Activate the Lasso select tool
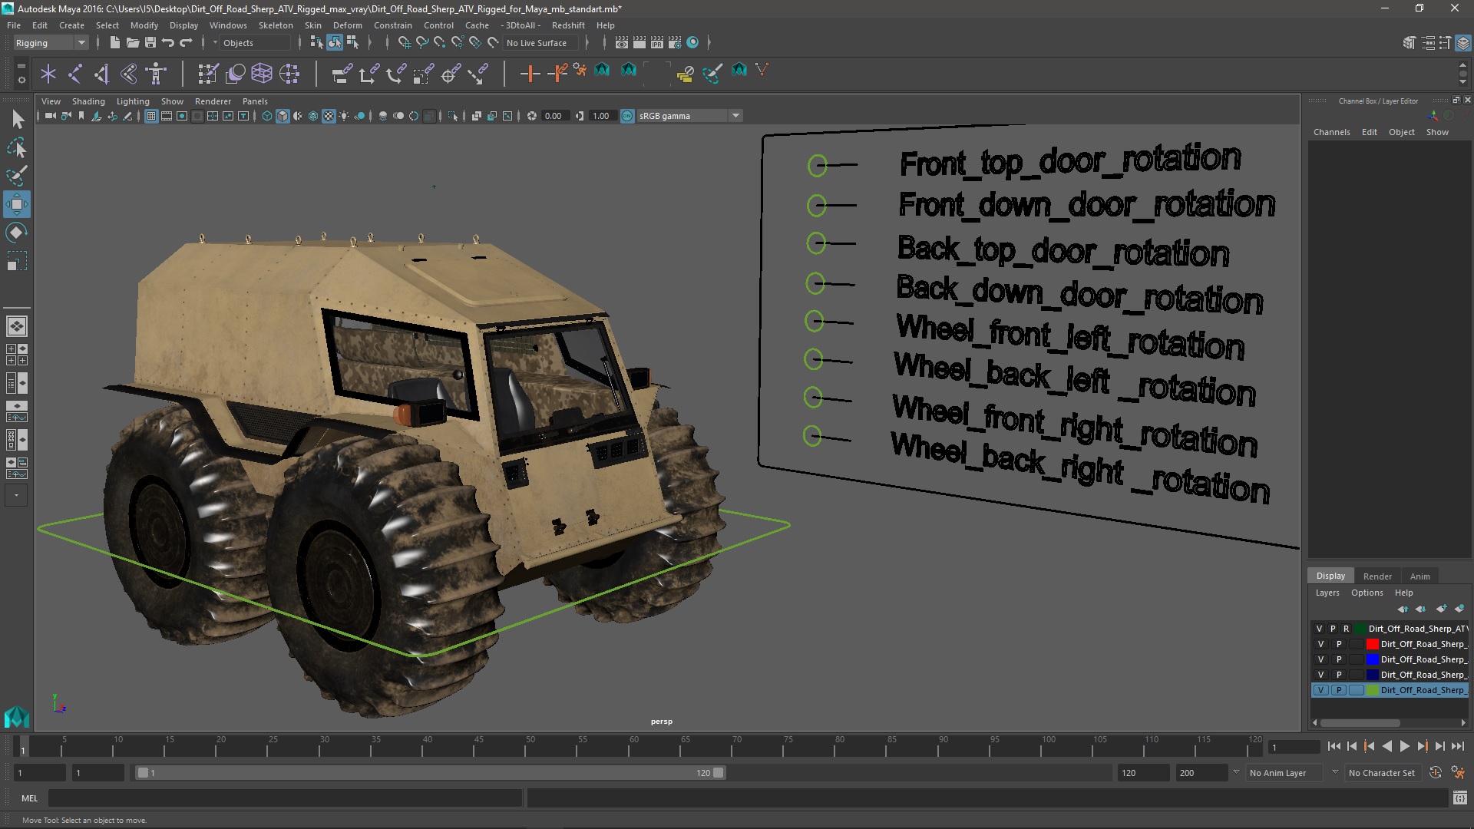Viewport: 1474px width, 829px height. tap(17, 147)
